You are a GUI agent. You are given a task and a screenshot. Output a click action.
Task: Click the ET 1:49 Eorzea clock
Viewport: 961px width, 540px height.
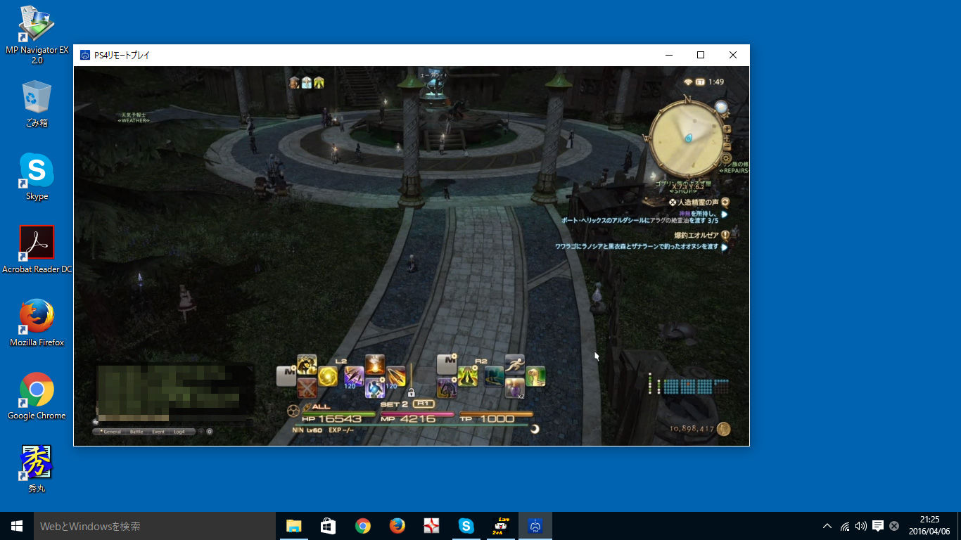[x=711, y=82]
